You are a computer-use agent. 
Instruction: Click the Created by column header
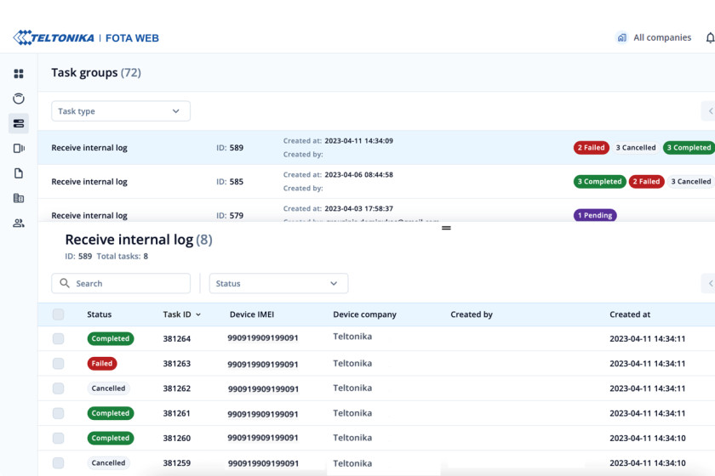click(472, 314)
